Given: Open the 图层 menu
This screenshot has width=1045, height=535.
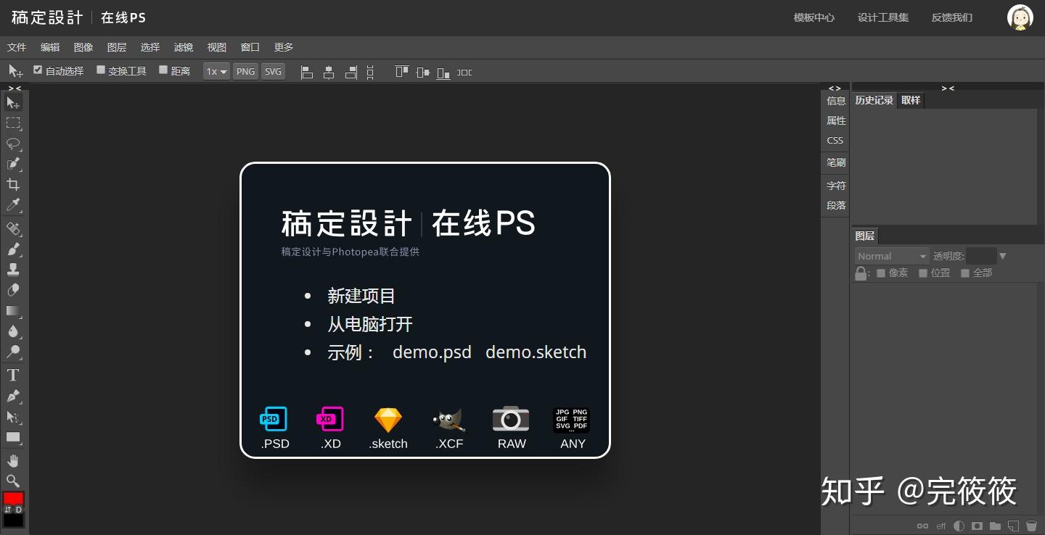Looking at the screenshot, I should point(117,47).
